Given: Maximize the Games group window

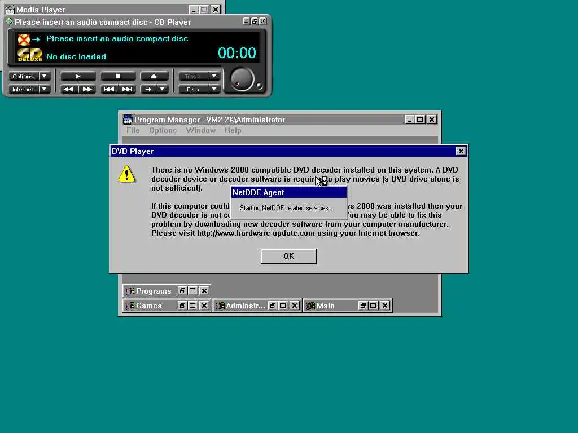Looking at the screenshot, I should tap(192, 306).
